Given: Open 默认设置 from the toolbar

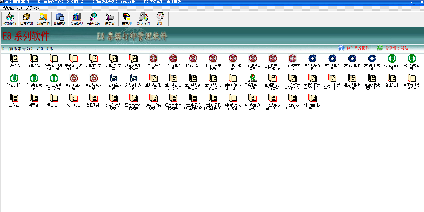Looking at the screenshot, I should click(x=143, y=19).
